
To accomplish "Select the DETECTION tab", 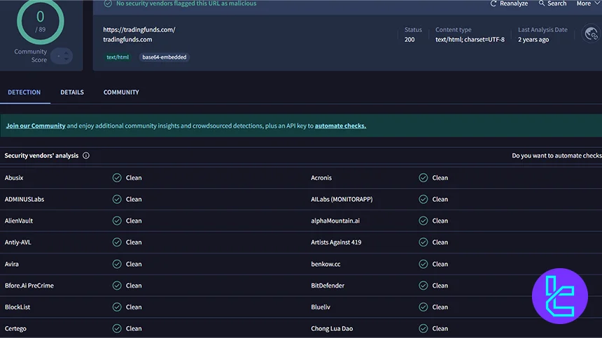I will 24,92.
